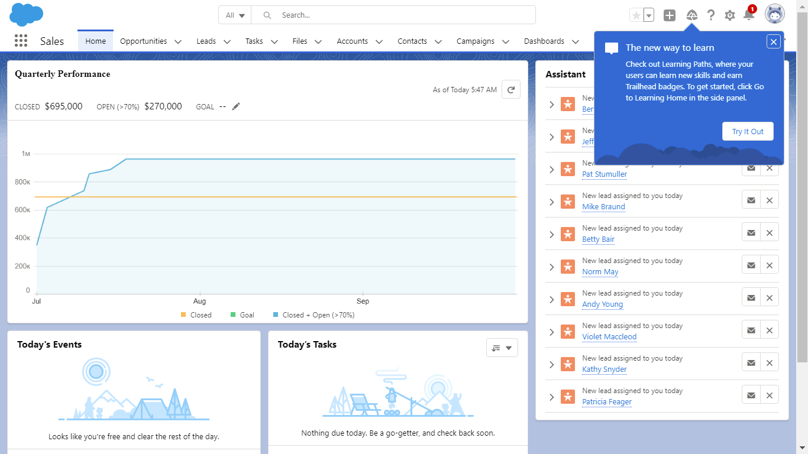808x454 pixels.
Task: Click the Try It Out button
Action: pos(748,131)
